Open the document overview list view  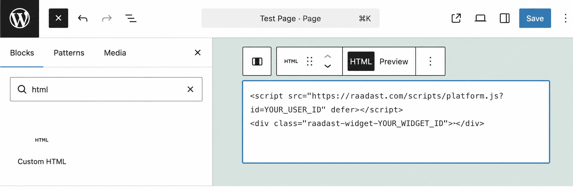(x=131, y=18)
